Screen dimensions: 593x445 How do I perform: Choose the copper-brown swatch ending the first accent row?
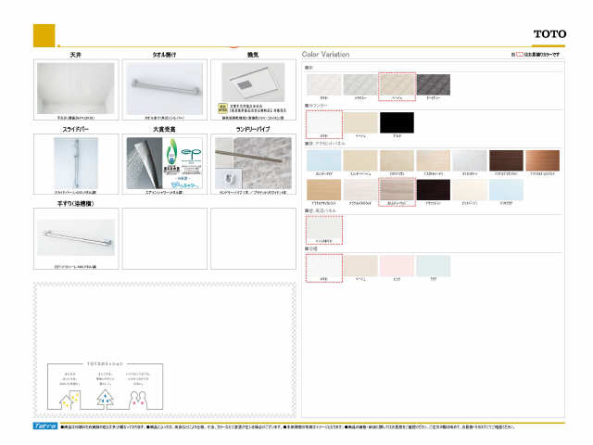(x=542, y=161)
